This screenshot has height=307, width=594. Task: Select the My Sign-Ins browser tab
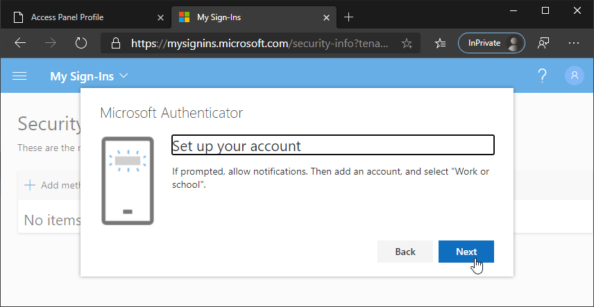pyautogui.click(x=243, y=17)
